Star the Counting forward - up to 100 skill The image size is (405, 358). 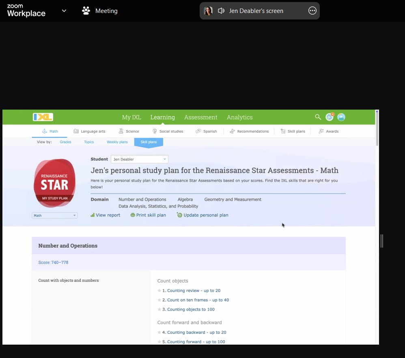pyautogui.click(x=159, y=341)
